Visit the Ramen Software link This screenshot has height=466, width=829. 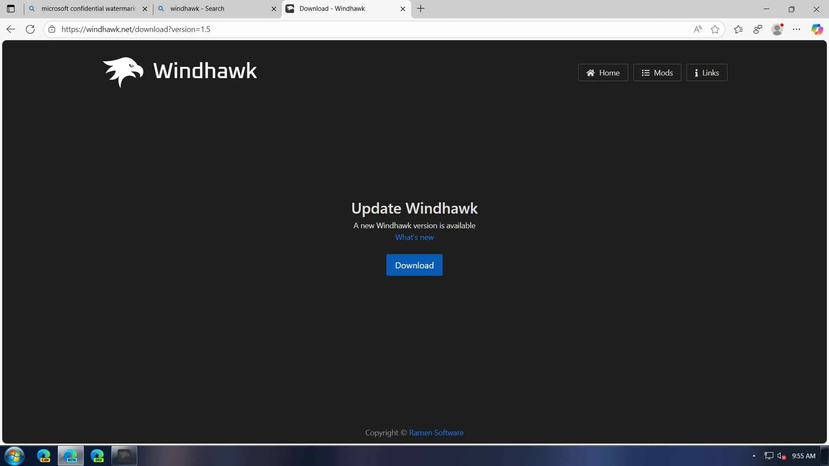pyautogui.click(x=436, y=433)
